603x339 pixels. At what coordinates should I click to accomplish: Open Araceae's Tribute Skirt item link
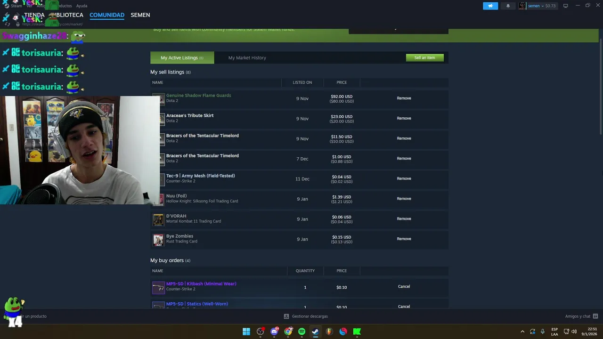click(190, 115)
